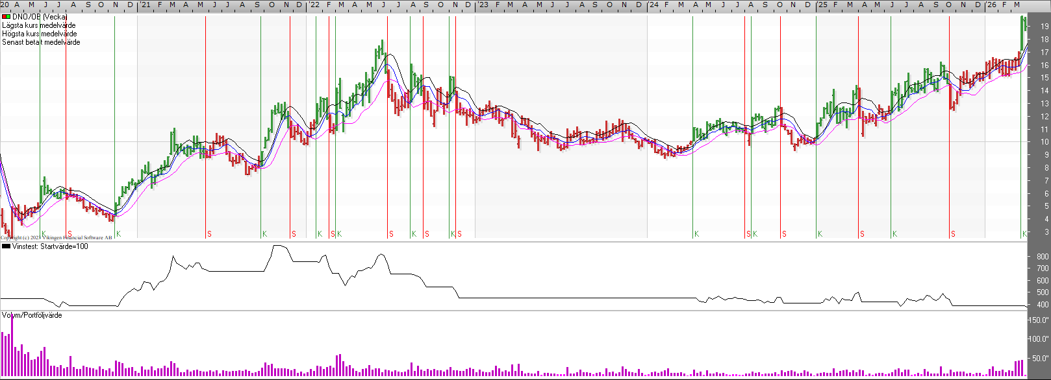This screenshot has width=1051, height=380.
Task: Click the black Vinstest legend swatch
Action: [x=6, y=246]
